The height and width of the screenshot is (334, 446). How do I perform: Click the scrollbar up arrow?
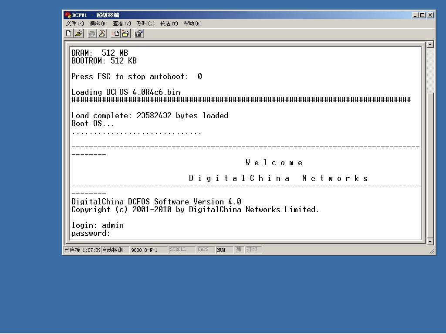430,44
